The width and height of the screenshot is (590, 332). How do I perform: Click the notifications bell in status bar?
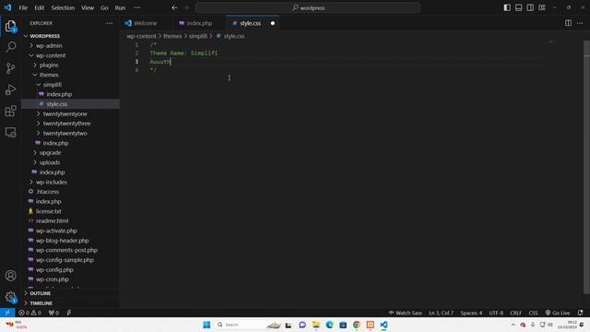point(581,313)
